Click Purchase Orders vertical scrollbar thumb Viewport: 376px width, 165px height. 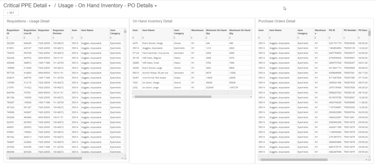coord(369,33)
